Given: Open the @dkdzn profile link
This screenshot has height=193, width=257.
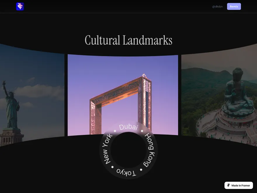Looking at the screenshot, I should click(x=217, y=6).
